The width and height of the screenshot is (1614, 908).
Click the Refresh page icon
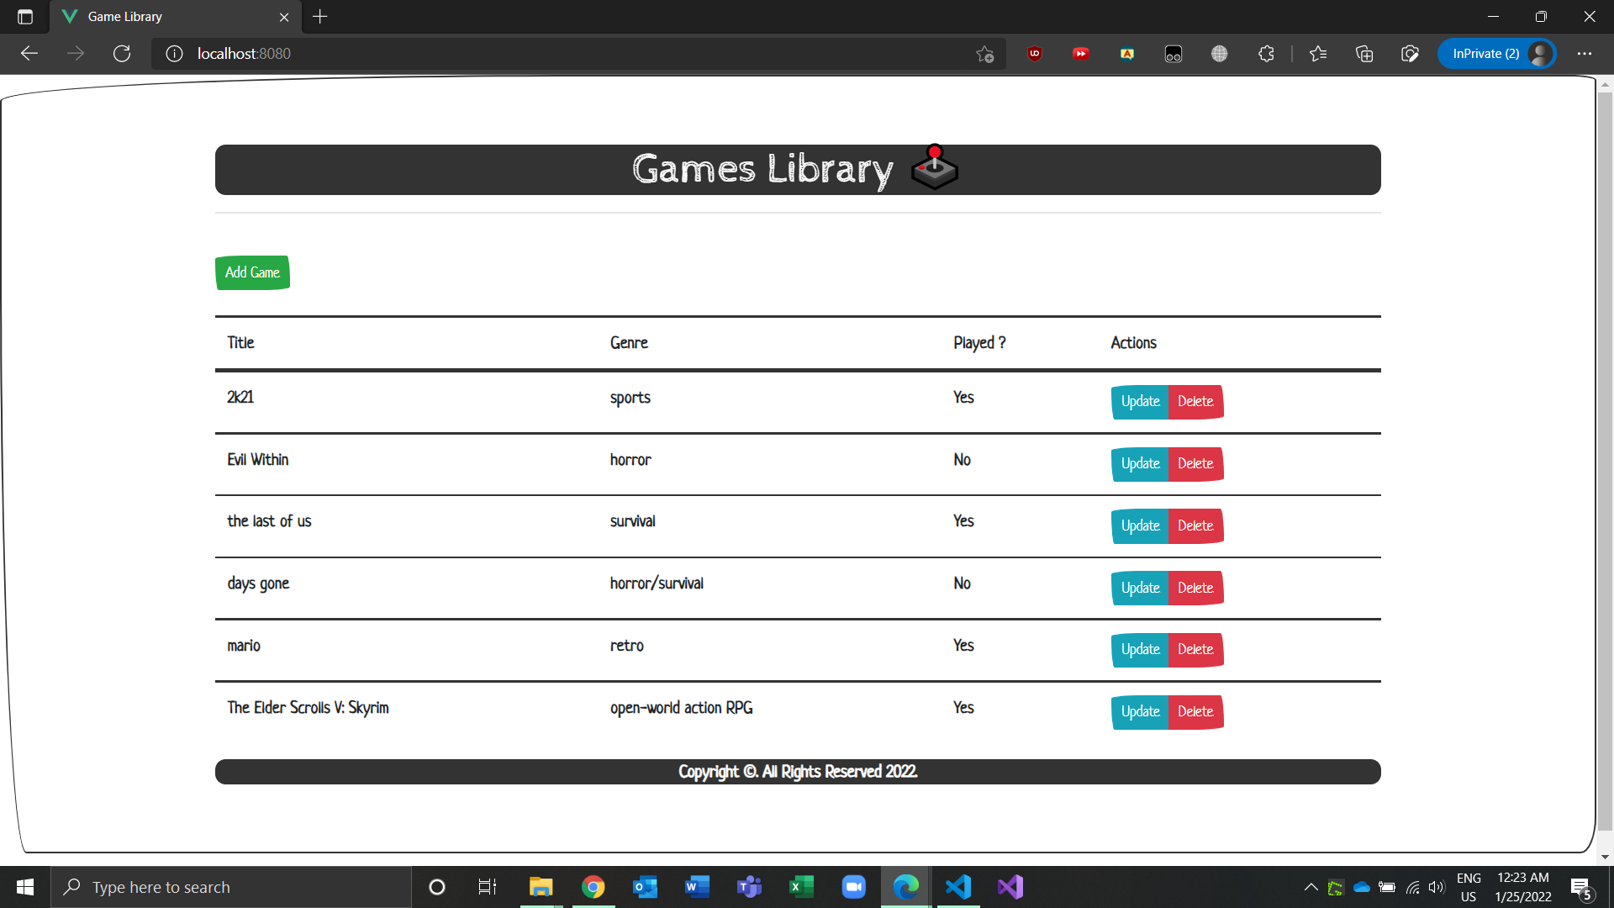[122, 54]
